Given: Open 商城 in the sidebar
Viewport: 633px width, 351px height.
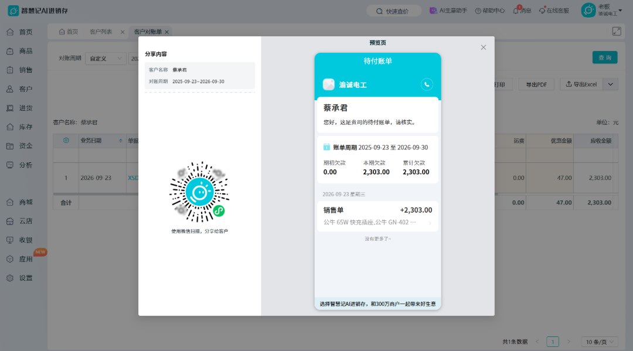Looking at the screenshot, I should coord(19,202).
